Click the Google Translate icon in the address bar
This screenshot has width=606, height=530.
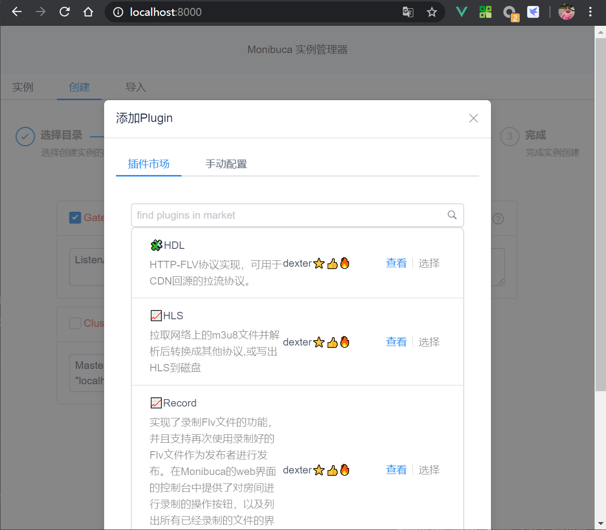click(408, 12)
